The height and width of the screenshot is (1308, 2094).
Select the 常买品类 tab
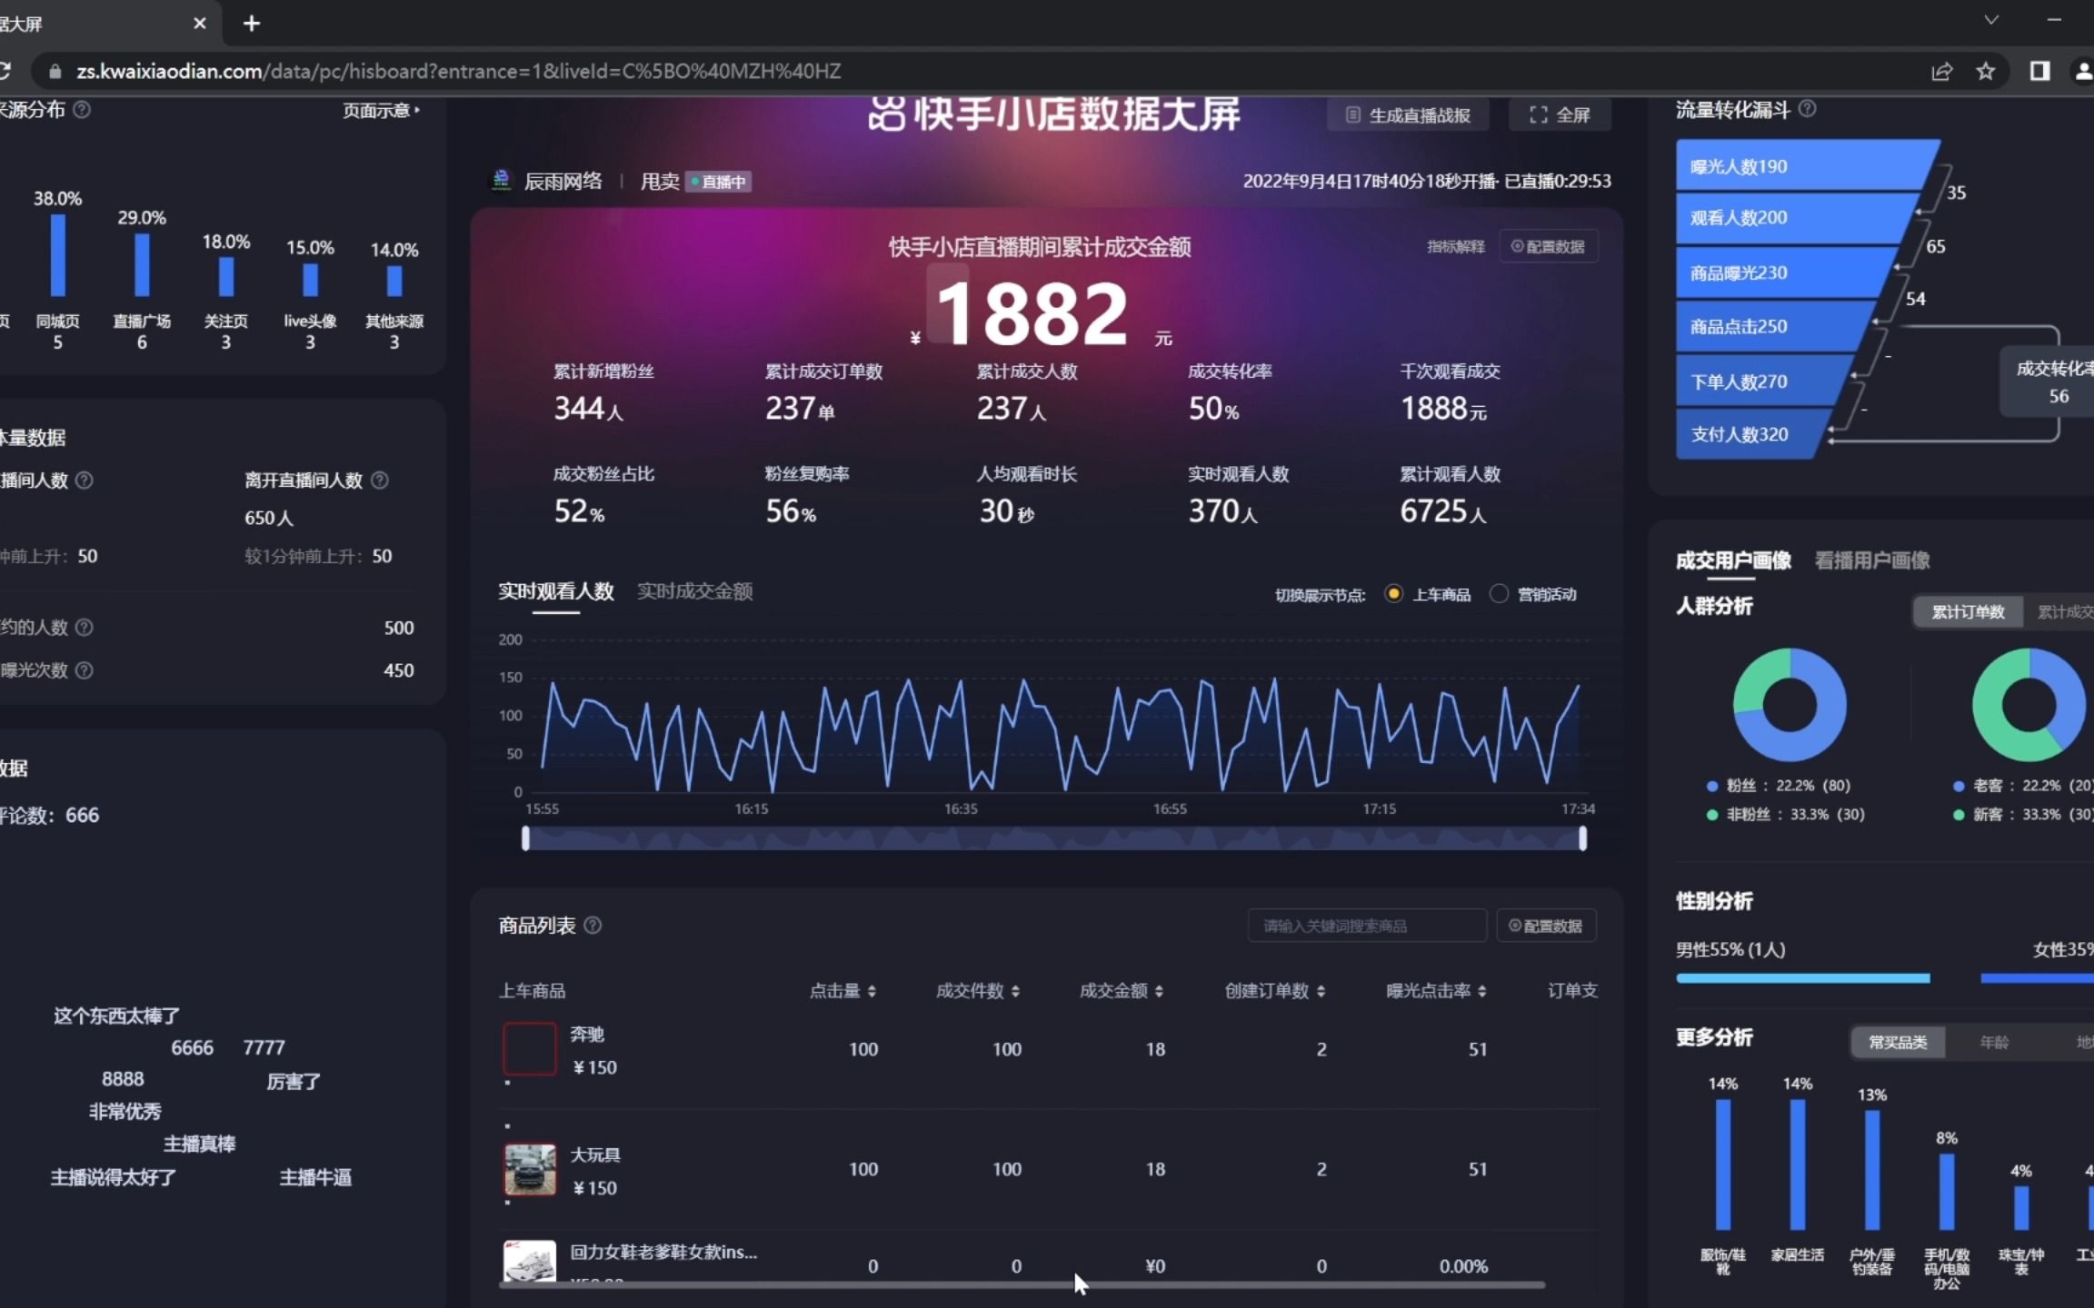point(1898,1043)
